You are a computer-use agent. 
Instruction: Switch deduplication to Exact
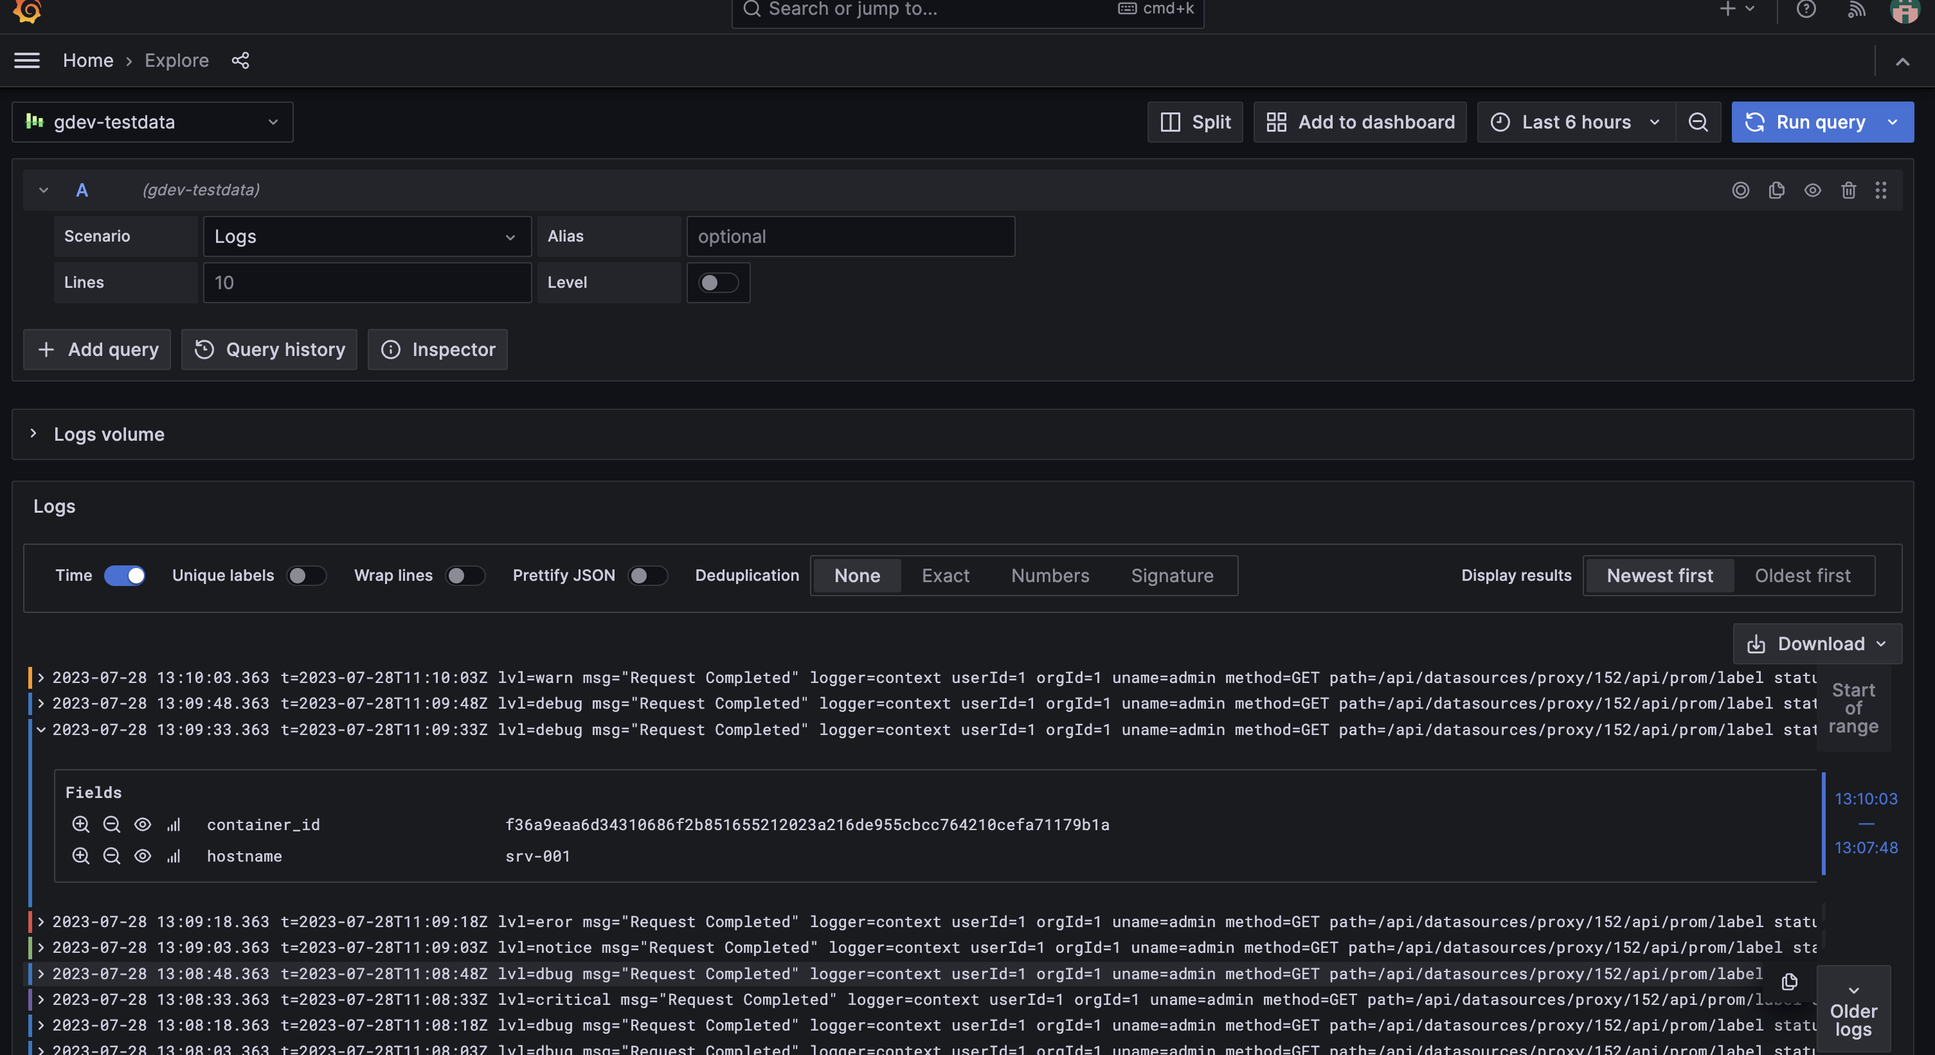(945, 575)
